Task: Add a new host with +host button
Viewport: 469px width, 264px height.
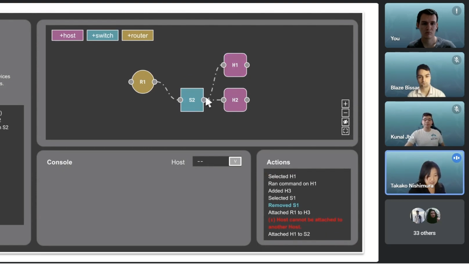Action: point(67,35)
